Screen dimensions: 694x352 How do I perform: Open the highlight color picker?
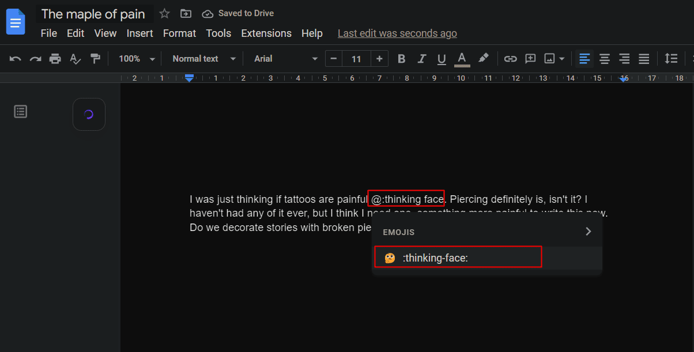coord(483,59)
